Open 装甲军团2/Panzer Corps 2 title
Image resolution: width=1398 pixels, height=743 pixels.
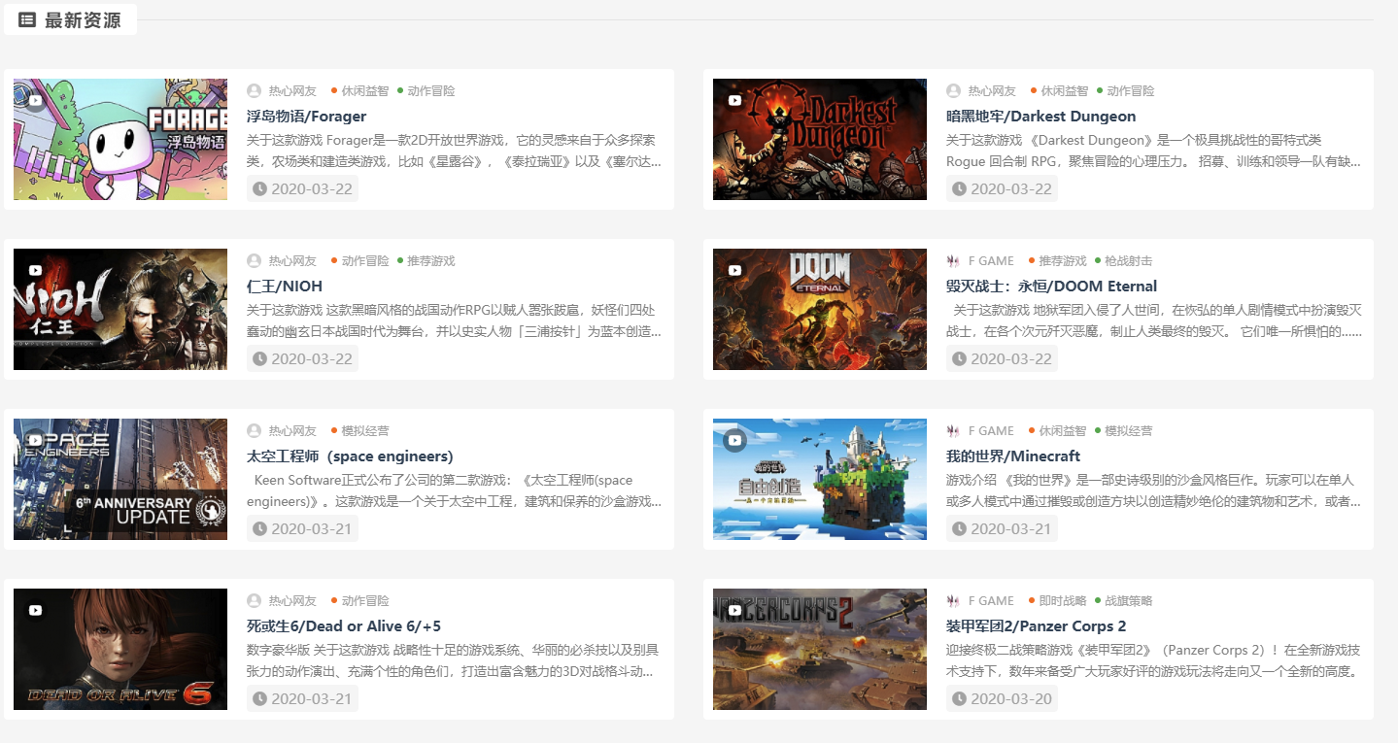point(1036,626)
